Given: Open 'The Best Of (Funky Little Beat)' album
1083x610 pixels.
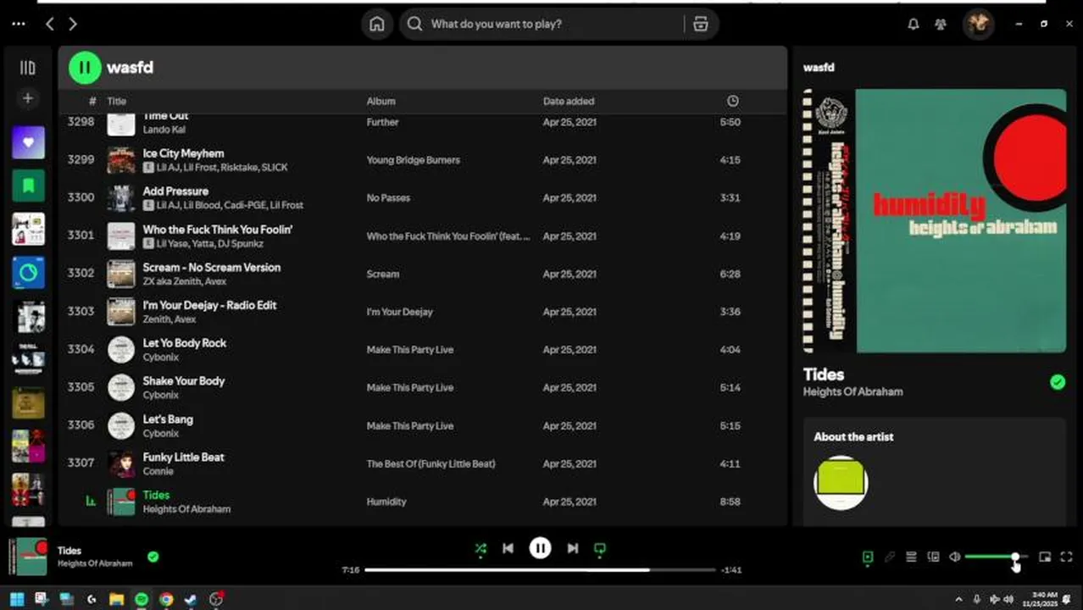Looking at the screenshot, I should point(430,463).
